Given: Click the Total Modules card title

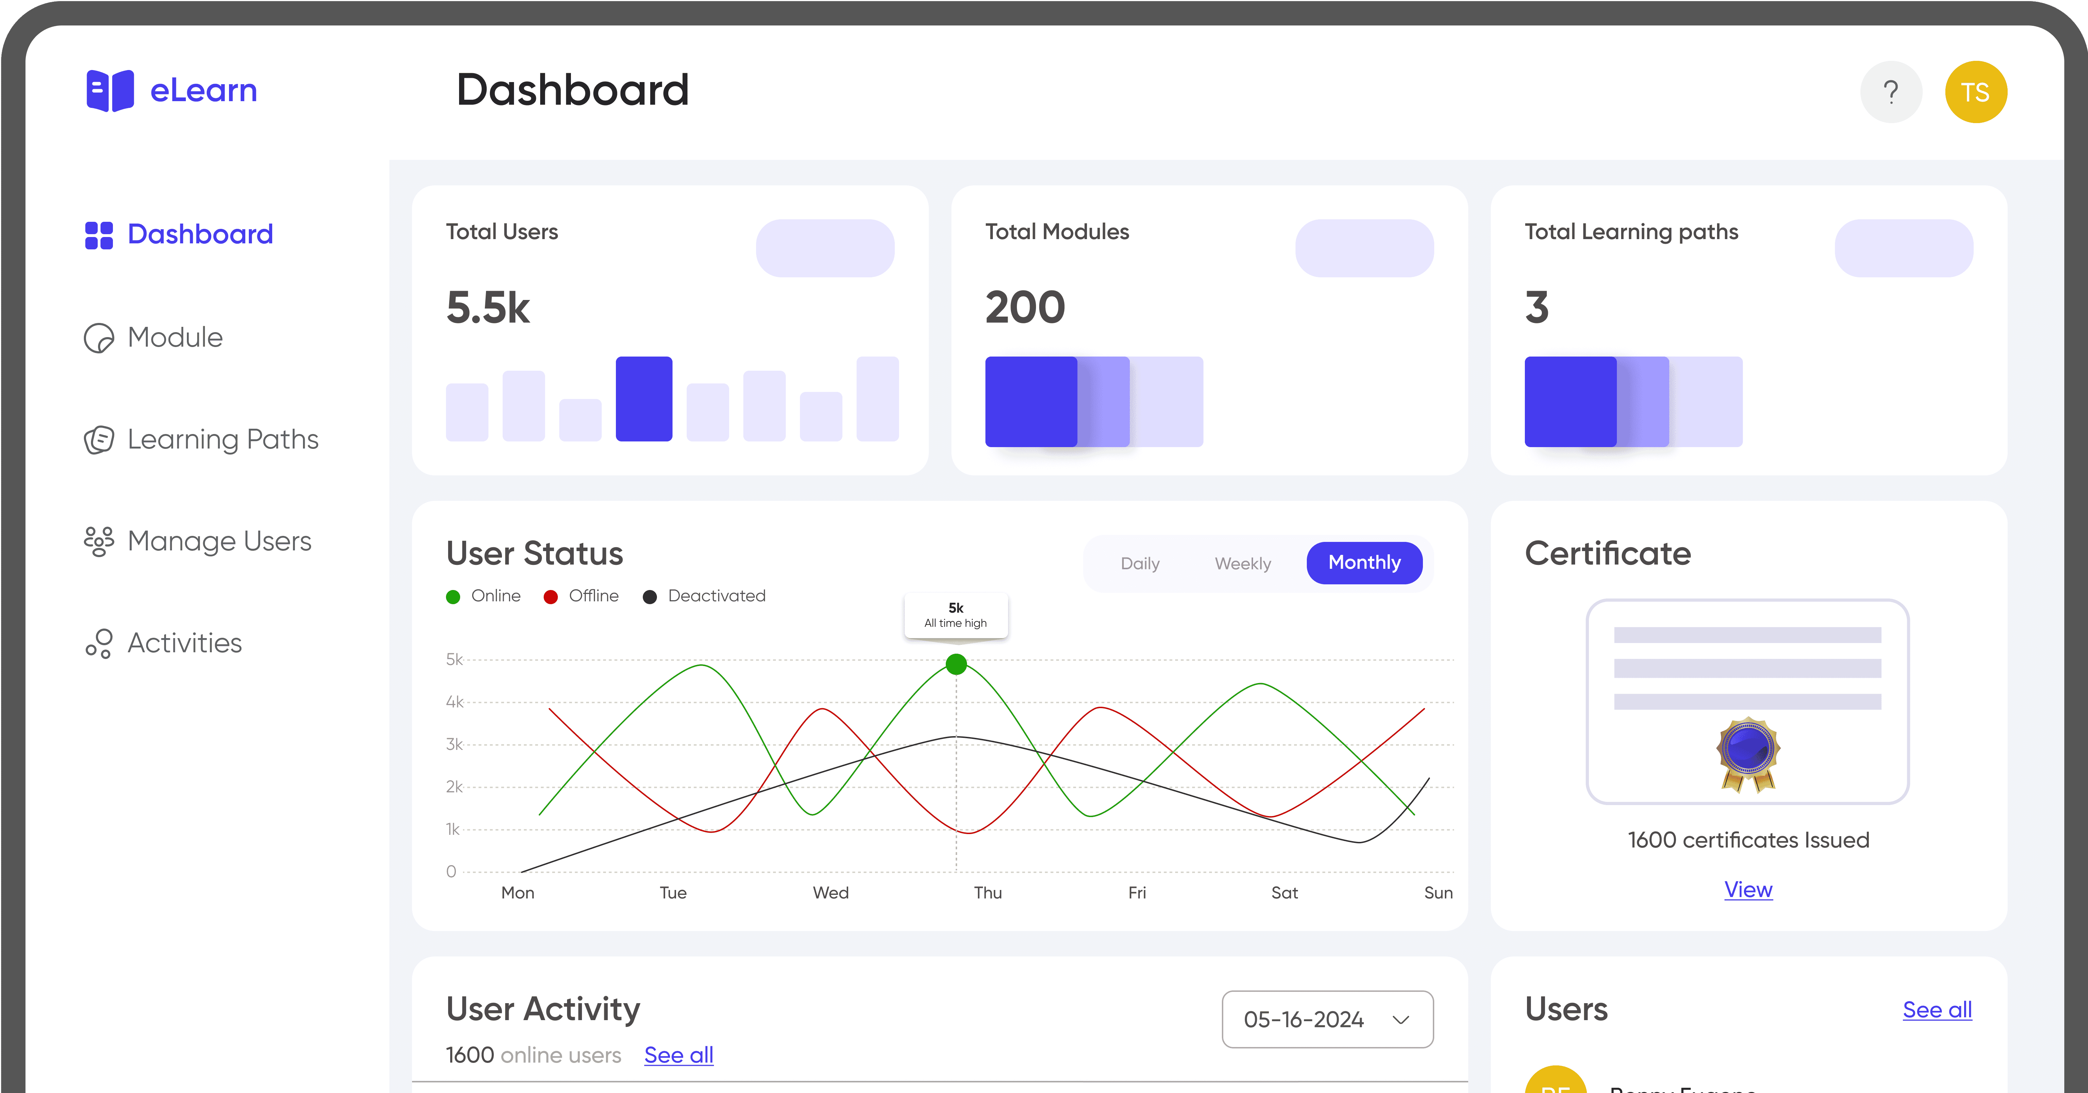Looking at the screenshot, I should (1057, 232).
